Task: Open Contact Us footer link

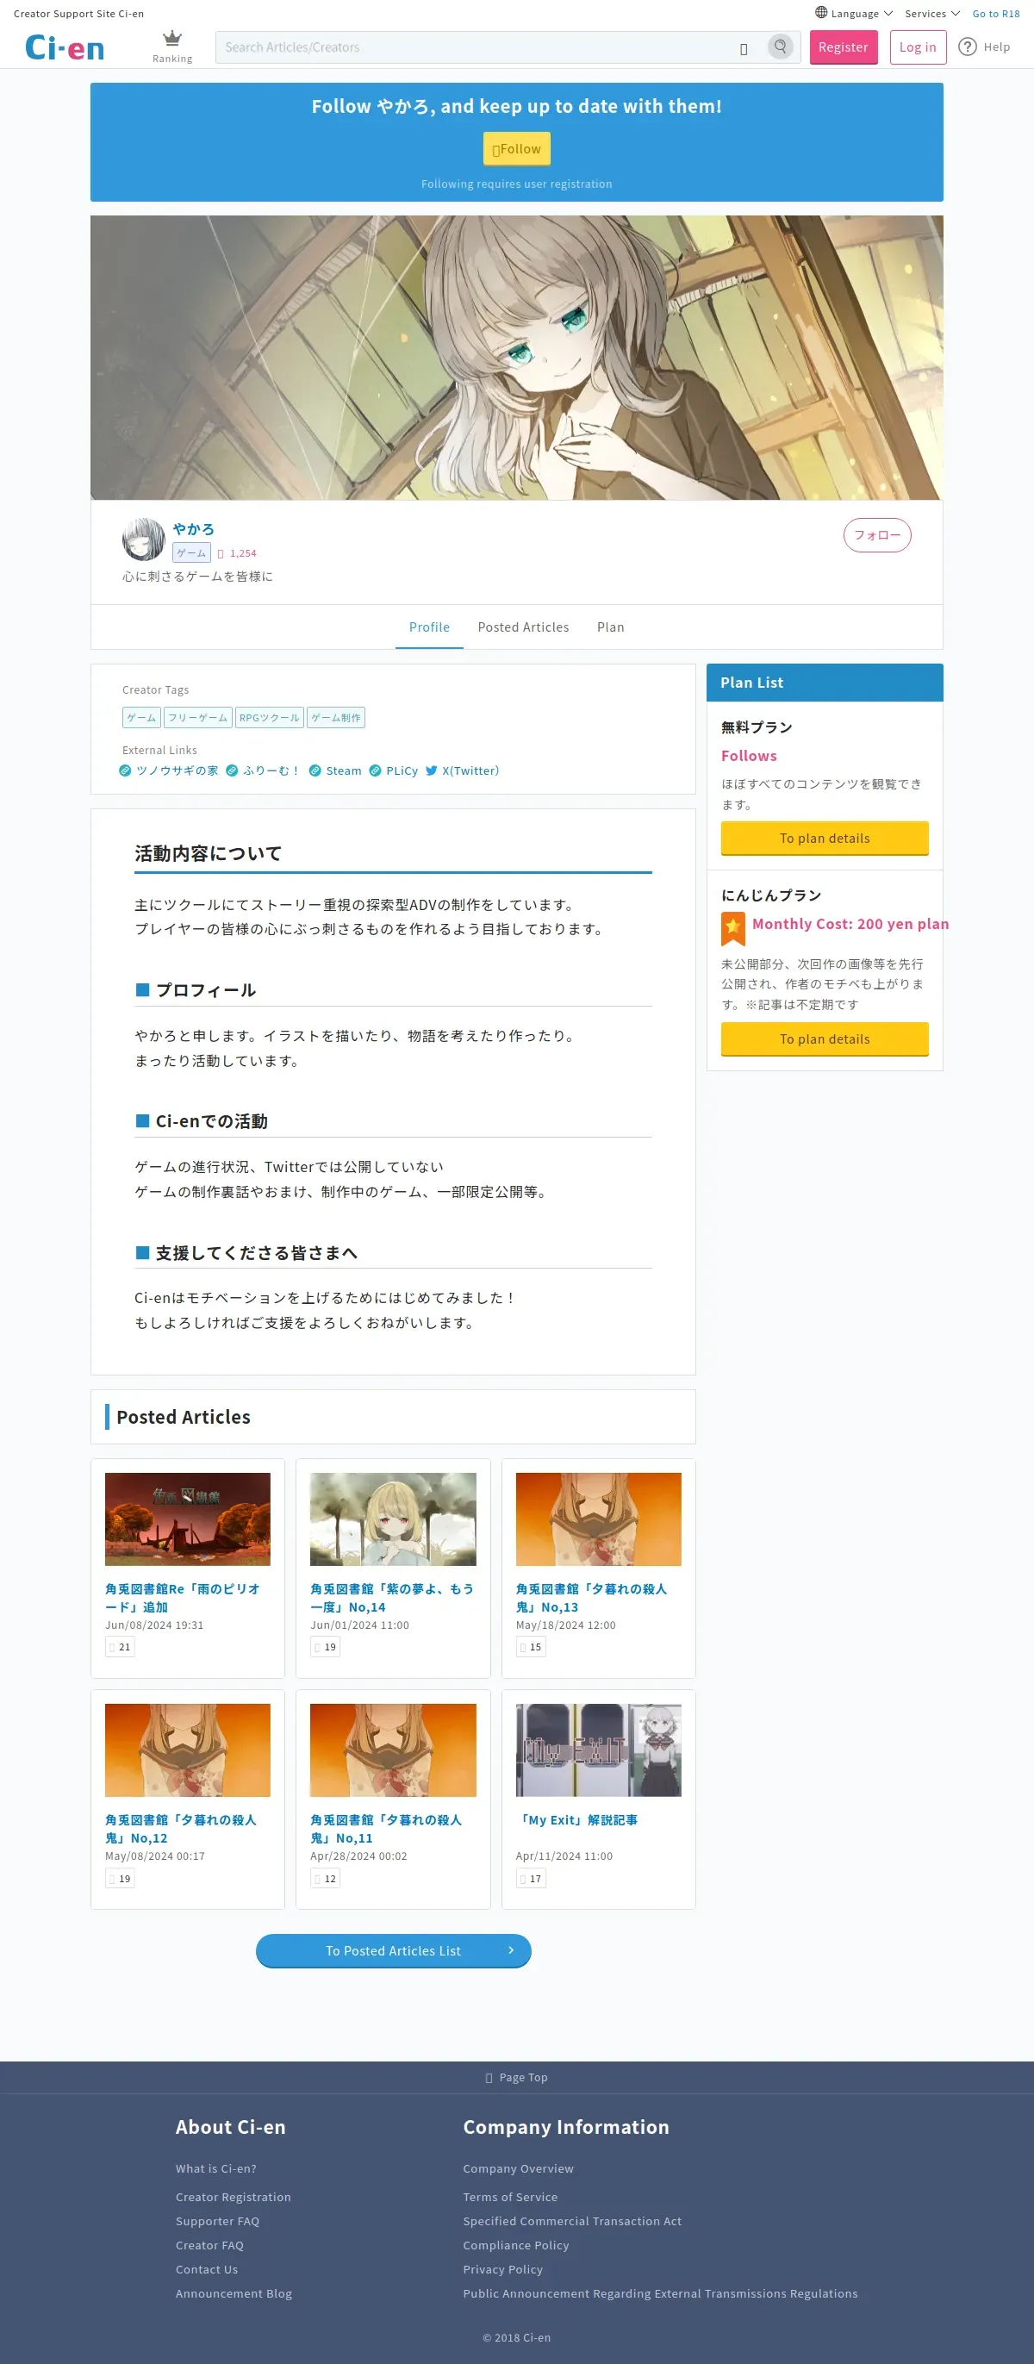Action: click(x=207, y=2268)
